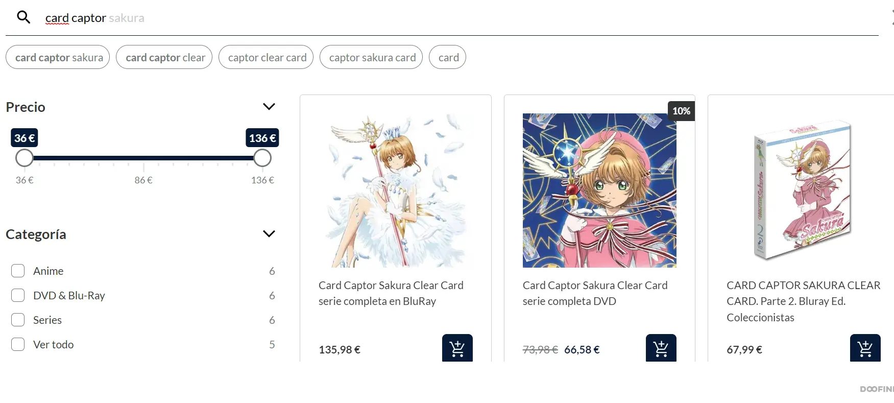
Task: Focus the search text field
Action: [x=460, y=18]
